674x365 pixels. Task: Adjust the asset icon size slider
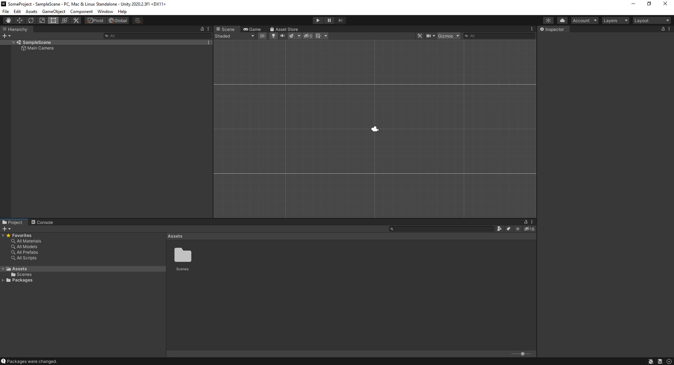point(522,354)
